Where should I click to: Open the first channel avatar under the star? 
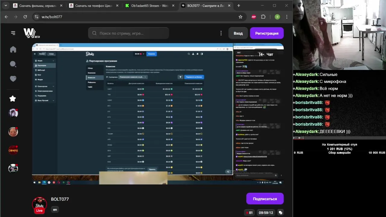[13, 113]
